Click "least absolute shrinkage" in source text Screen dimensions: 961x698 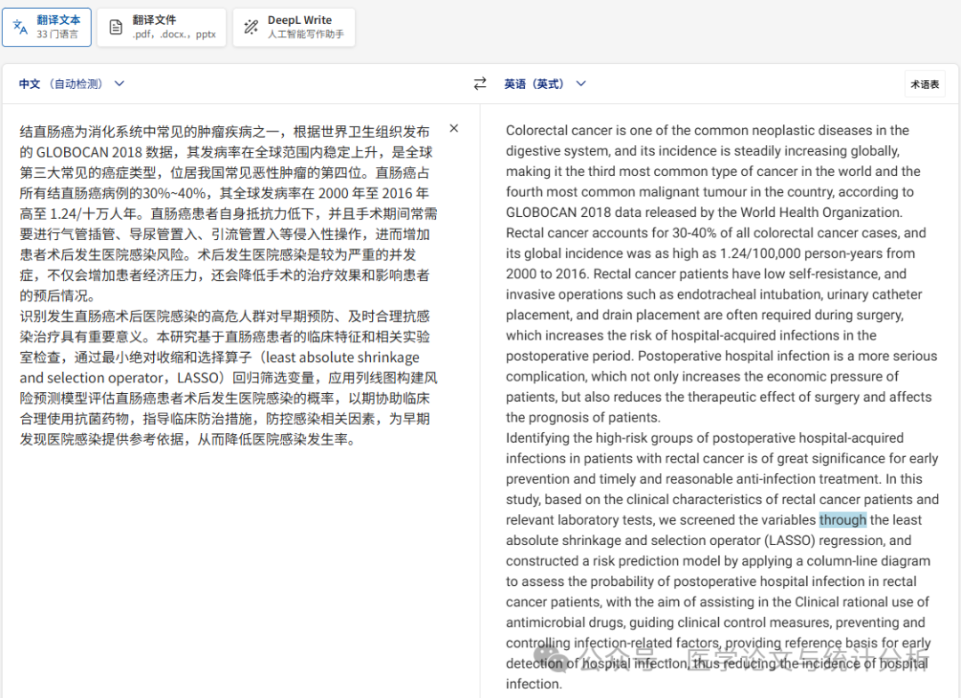point(343,357)
